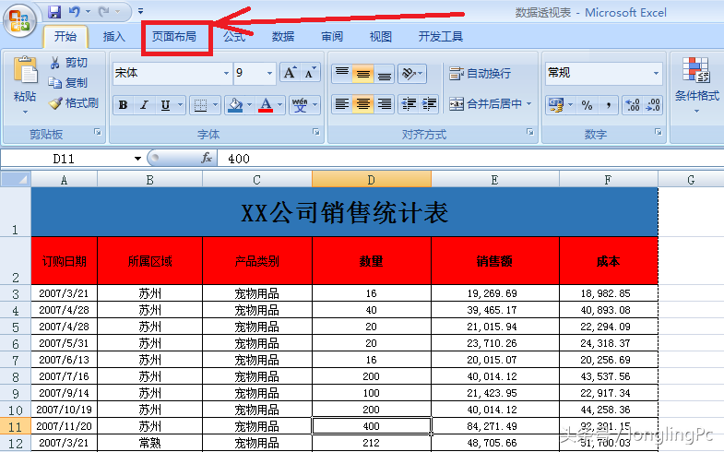The width and height of the screenshot is (724, 452).
Task: Increase decimal places
Action: (632, 105)
